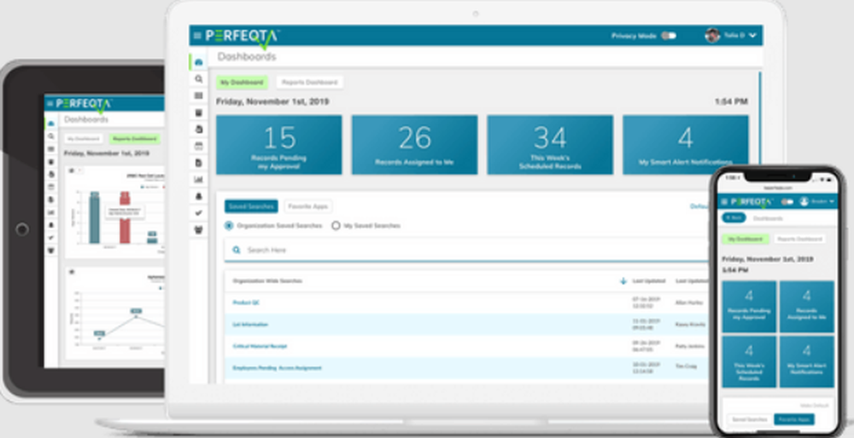854x438 pixels.
Task: Tap the Back button on the phone
Action: tap(734, 217)
